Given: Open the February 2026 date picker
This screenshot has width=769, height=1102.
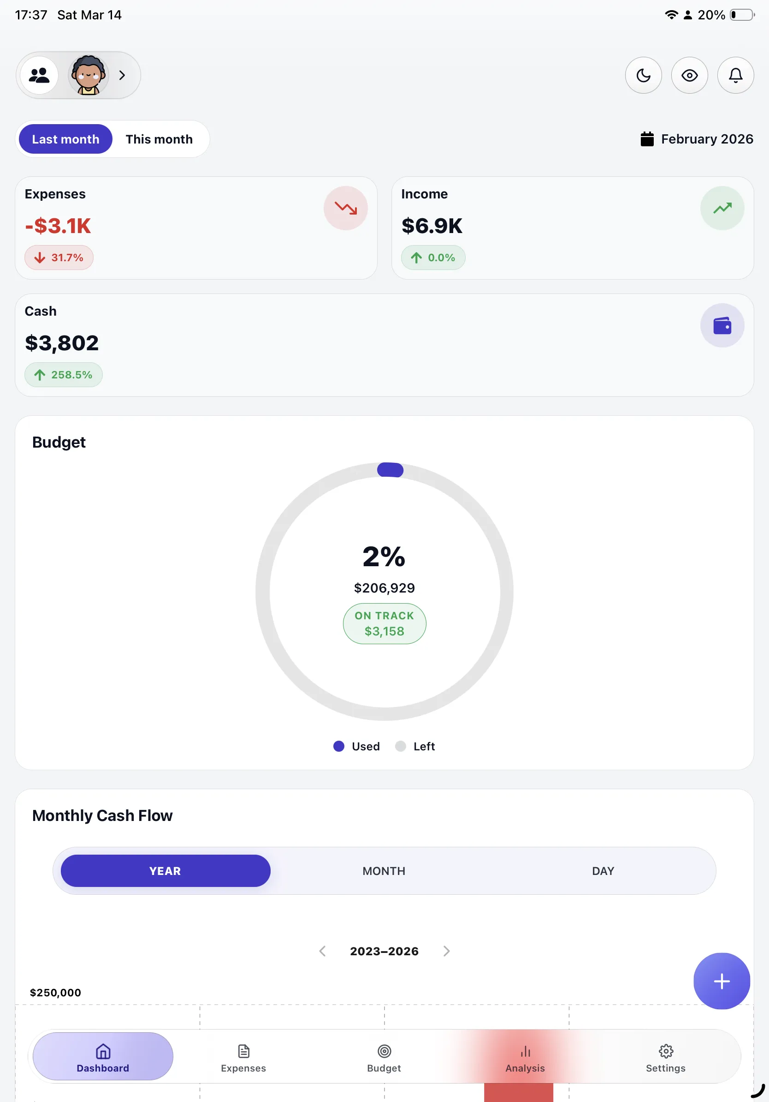Looking at the screenshot, I should click(x=697, y=139).
